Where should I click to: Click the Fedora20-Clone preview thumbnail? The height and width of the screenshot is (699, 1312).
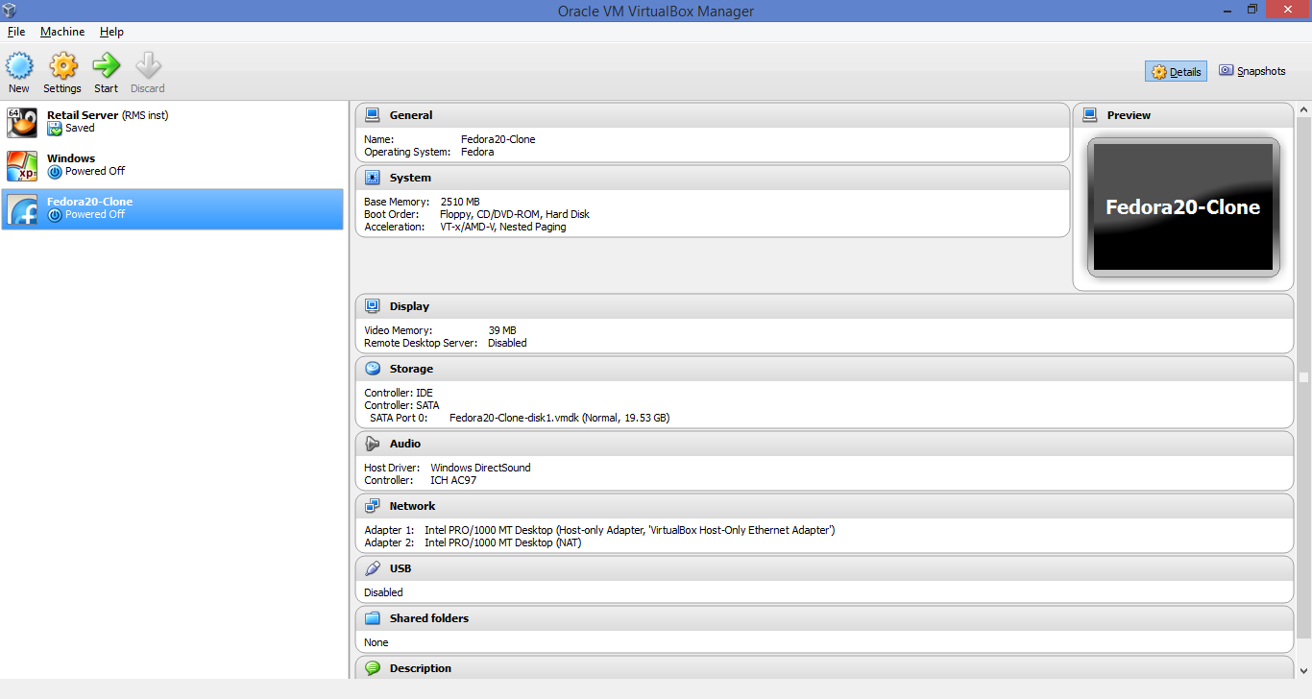[1183, 207]
